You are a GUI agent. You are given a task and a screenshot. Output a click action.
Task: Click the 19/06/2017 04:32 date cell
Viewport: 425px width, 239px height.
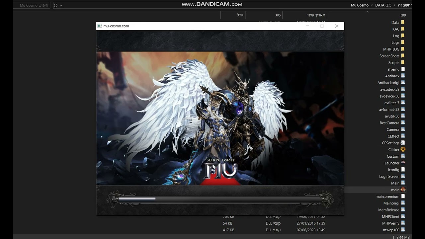tap(311, 217)
